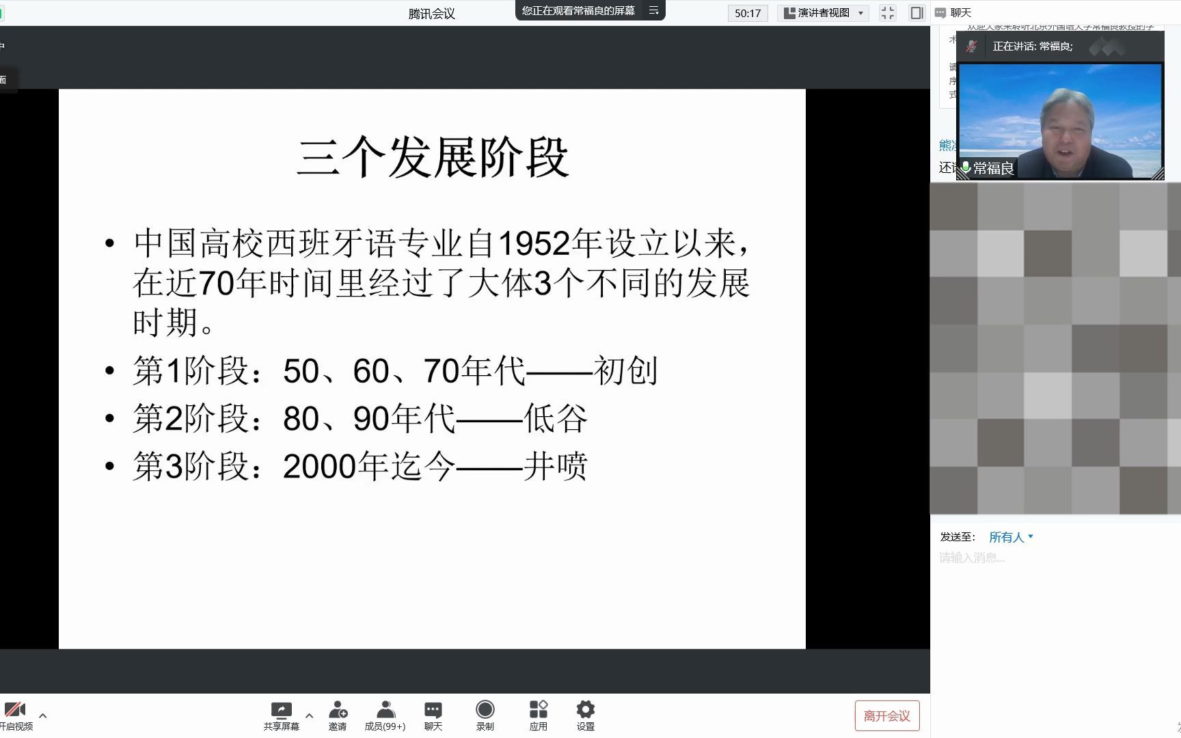Screen dimensions: 1181x738
Task: Open Apps (应用) icon
Action: tap(539, 715)
